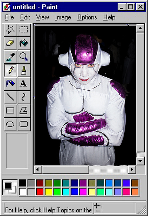Choose the yellow color swatch

pos(49,191)
